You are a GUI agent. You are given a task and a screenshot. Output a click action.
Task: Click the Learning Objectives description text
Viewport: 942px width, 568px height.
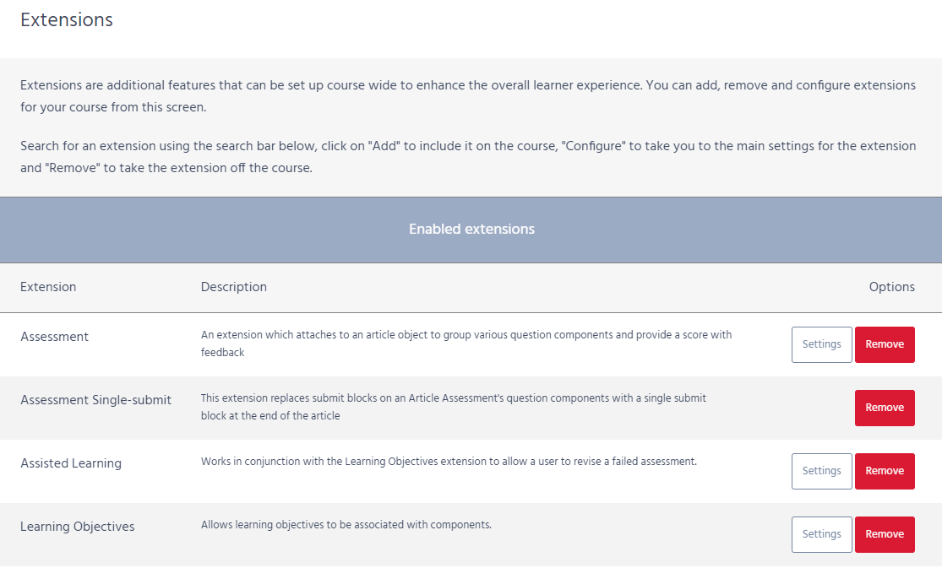pyautogui.click(x=346, y=525)
